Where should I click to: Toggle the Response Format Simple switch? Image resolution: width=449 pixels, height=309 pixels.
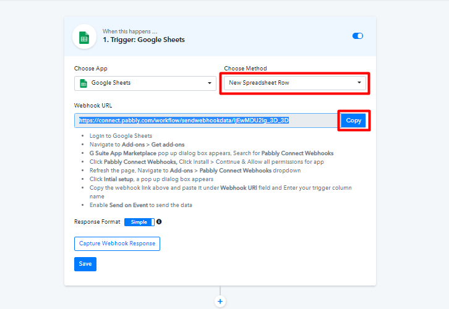pos(139,222)
